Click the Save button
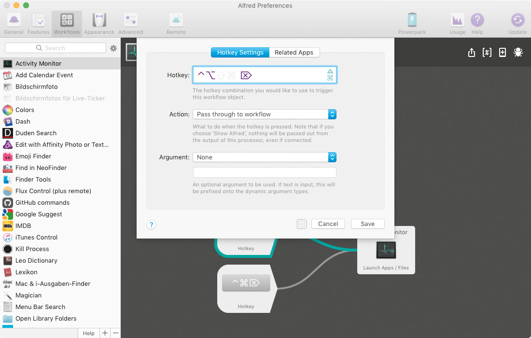The image size is (531, 338). (367, 224)
